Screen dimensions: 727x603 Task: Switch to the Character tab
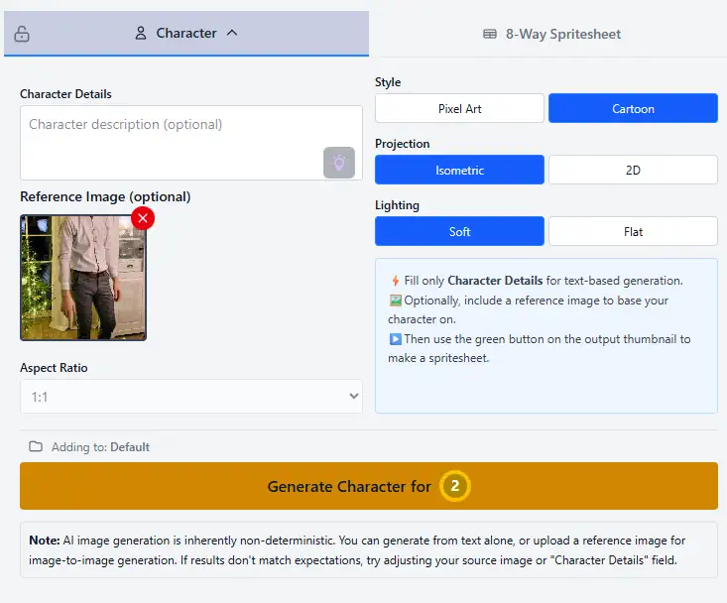coord(186,33)
